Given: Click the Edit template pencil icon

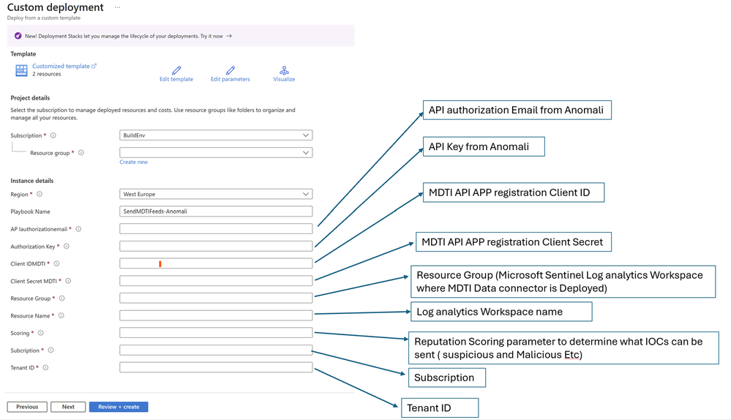Looking at the screenshot, I should [176, 70].
